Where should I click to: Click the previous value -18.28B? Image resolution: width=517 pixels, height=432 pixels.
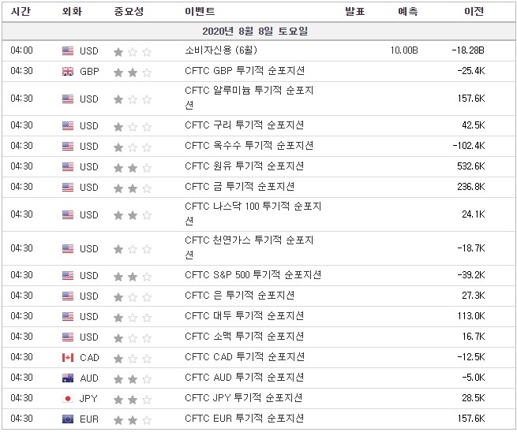tap(468, 50)
